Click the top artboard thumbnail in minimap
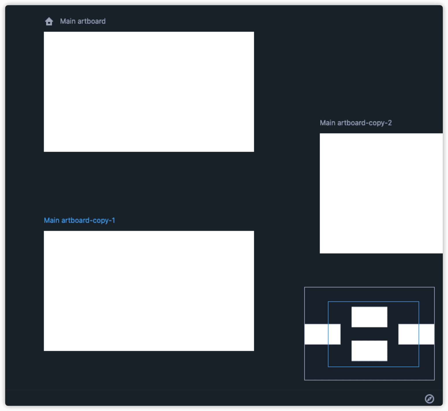 click(369, 317)
